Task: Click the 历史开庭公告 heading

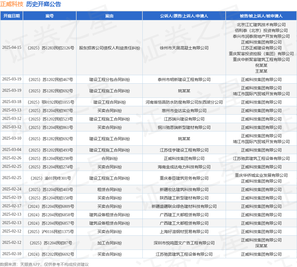Action: pyautogui.click(x=44, y=4)
